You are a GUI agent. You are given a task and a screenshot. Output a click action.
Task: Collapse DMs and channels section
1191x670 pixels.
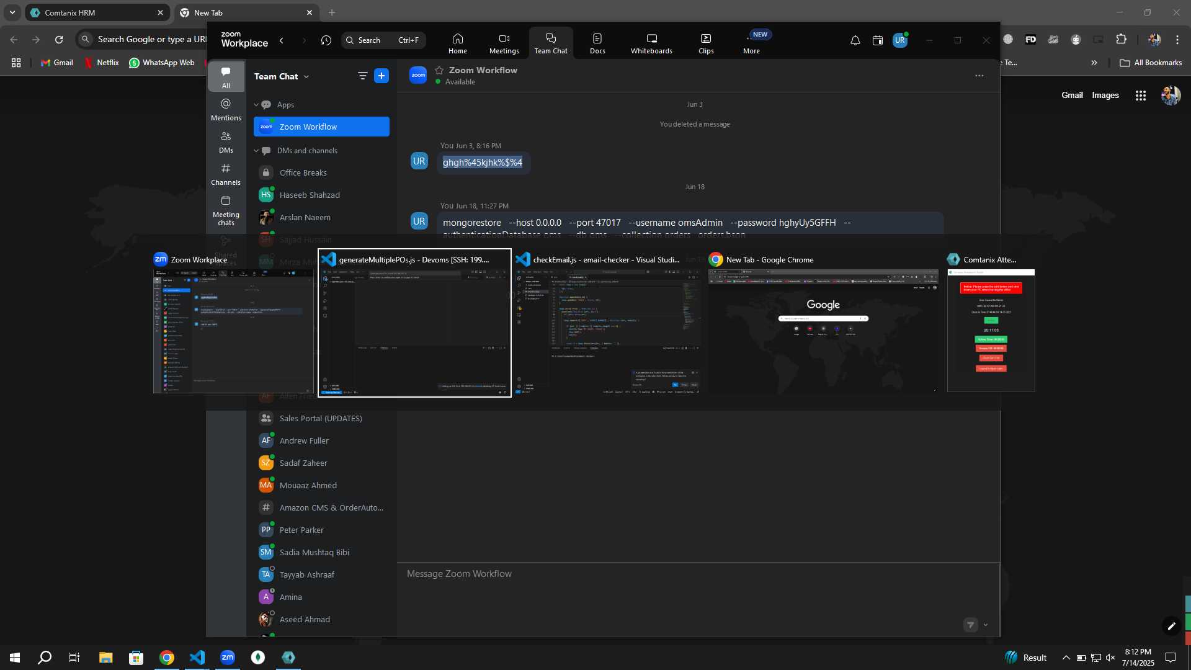coord(256,151)
